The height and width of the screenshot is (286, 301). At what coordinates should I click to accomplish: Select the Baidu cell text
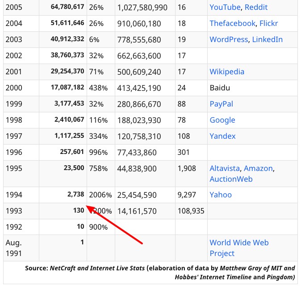click(x=220, y=88)
